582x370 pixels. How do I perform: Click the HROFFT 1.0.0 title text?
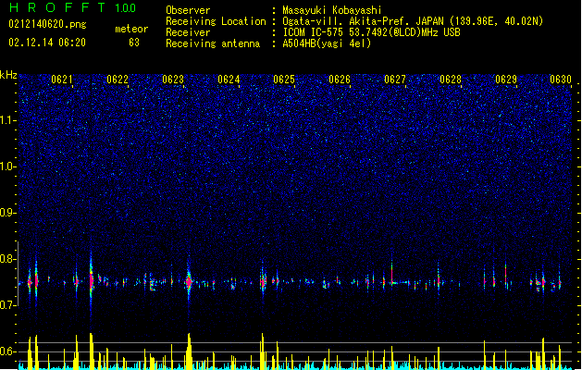72,7
